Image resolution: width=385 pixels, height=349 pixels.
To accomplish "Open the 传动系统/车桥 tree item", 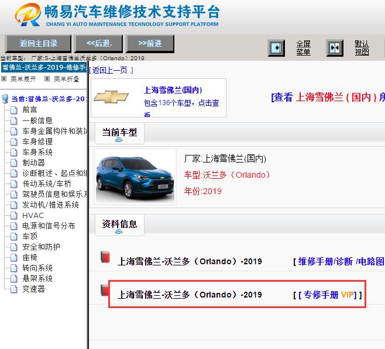I will tap(47, 184).
